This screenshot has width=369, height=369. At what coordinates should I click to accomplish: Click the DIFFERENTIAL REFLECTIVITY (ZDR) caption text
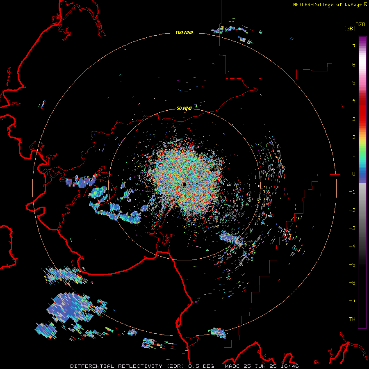[128, 366]
